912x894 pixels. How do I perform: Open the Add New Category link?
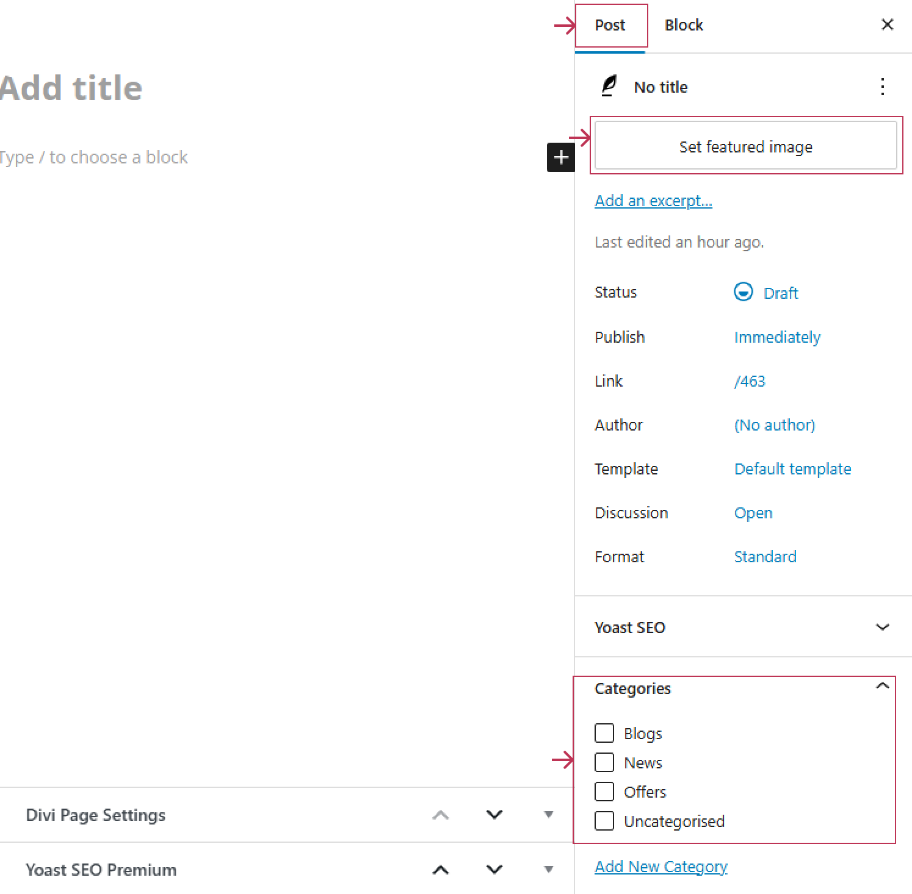click(x=661, y=867)
